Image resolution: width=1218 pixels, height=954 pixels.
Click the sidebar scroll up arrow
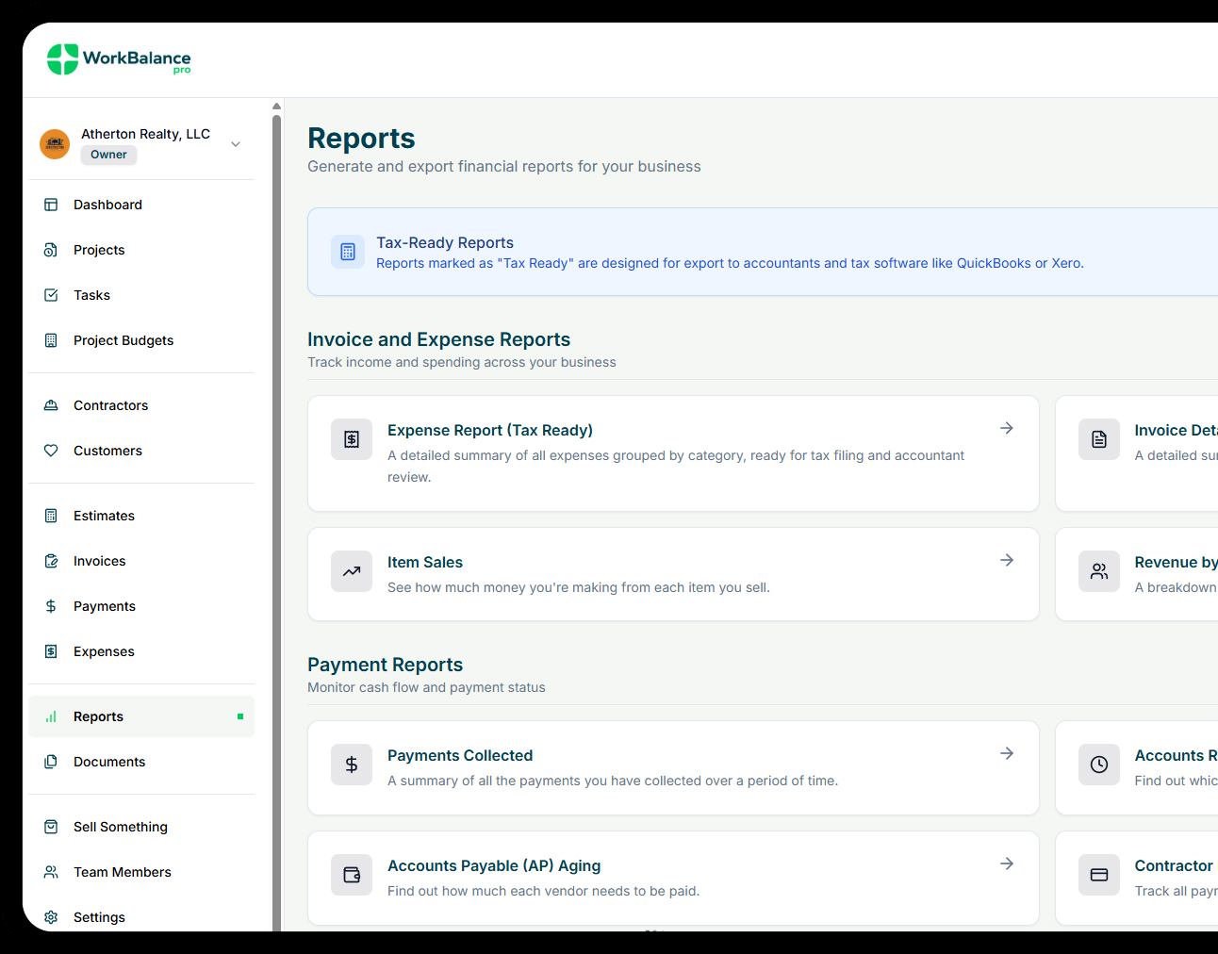[x=276, y=106]
